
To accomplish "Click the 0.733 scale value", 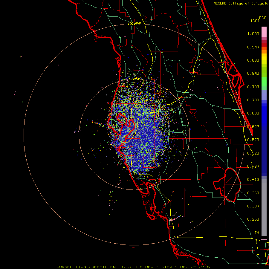I will pos(253,100).
